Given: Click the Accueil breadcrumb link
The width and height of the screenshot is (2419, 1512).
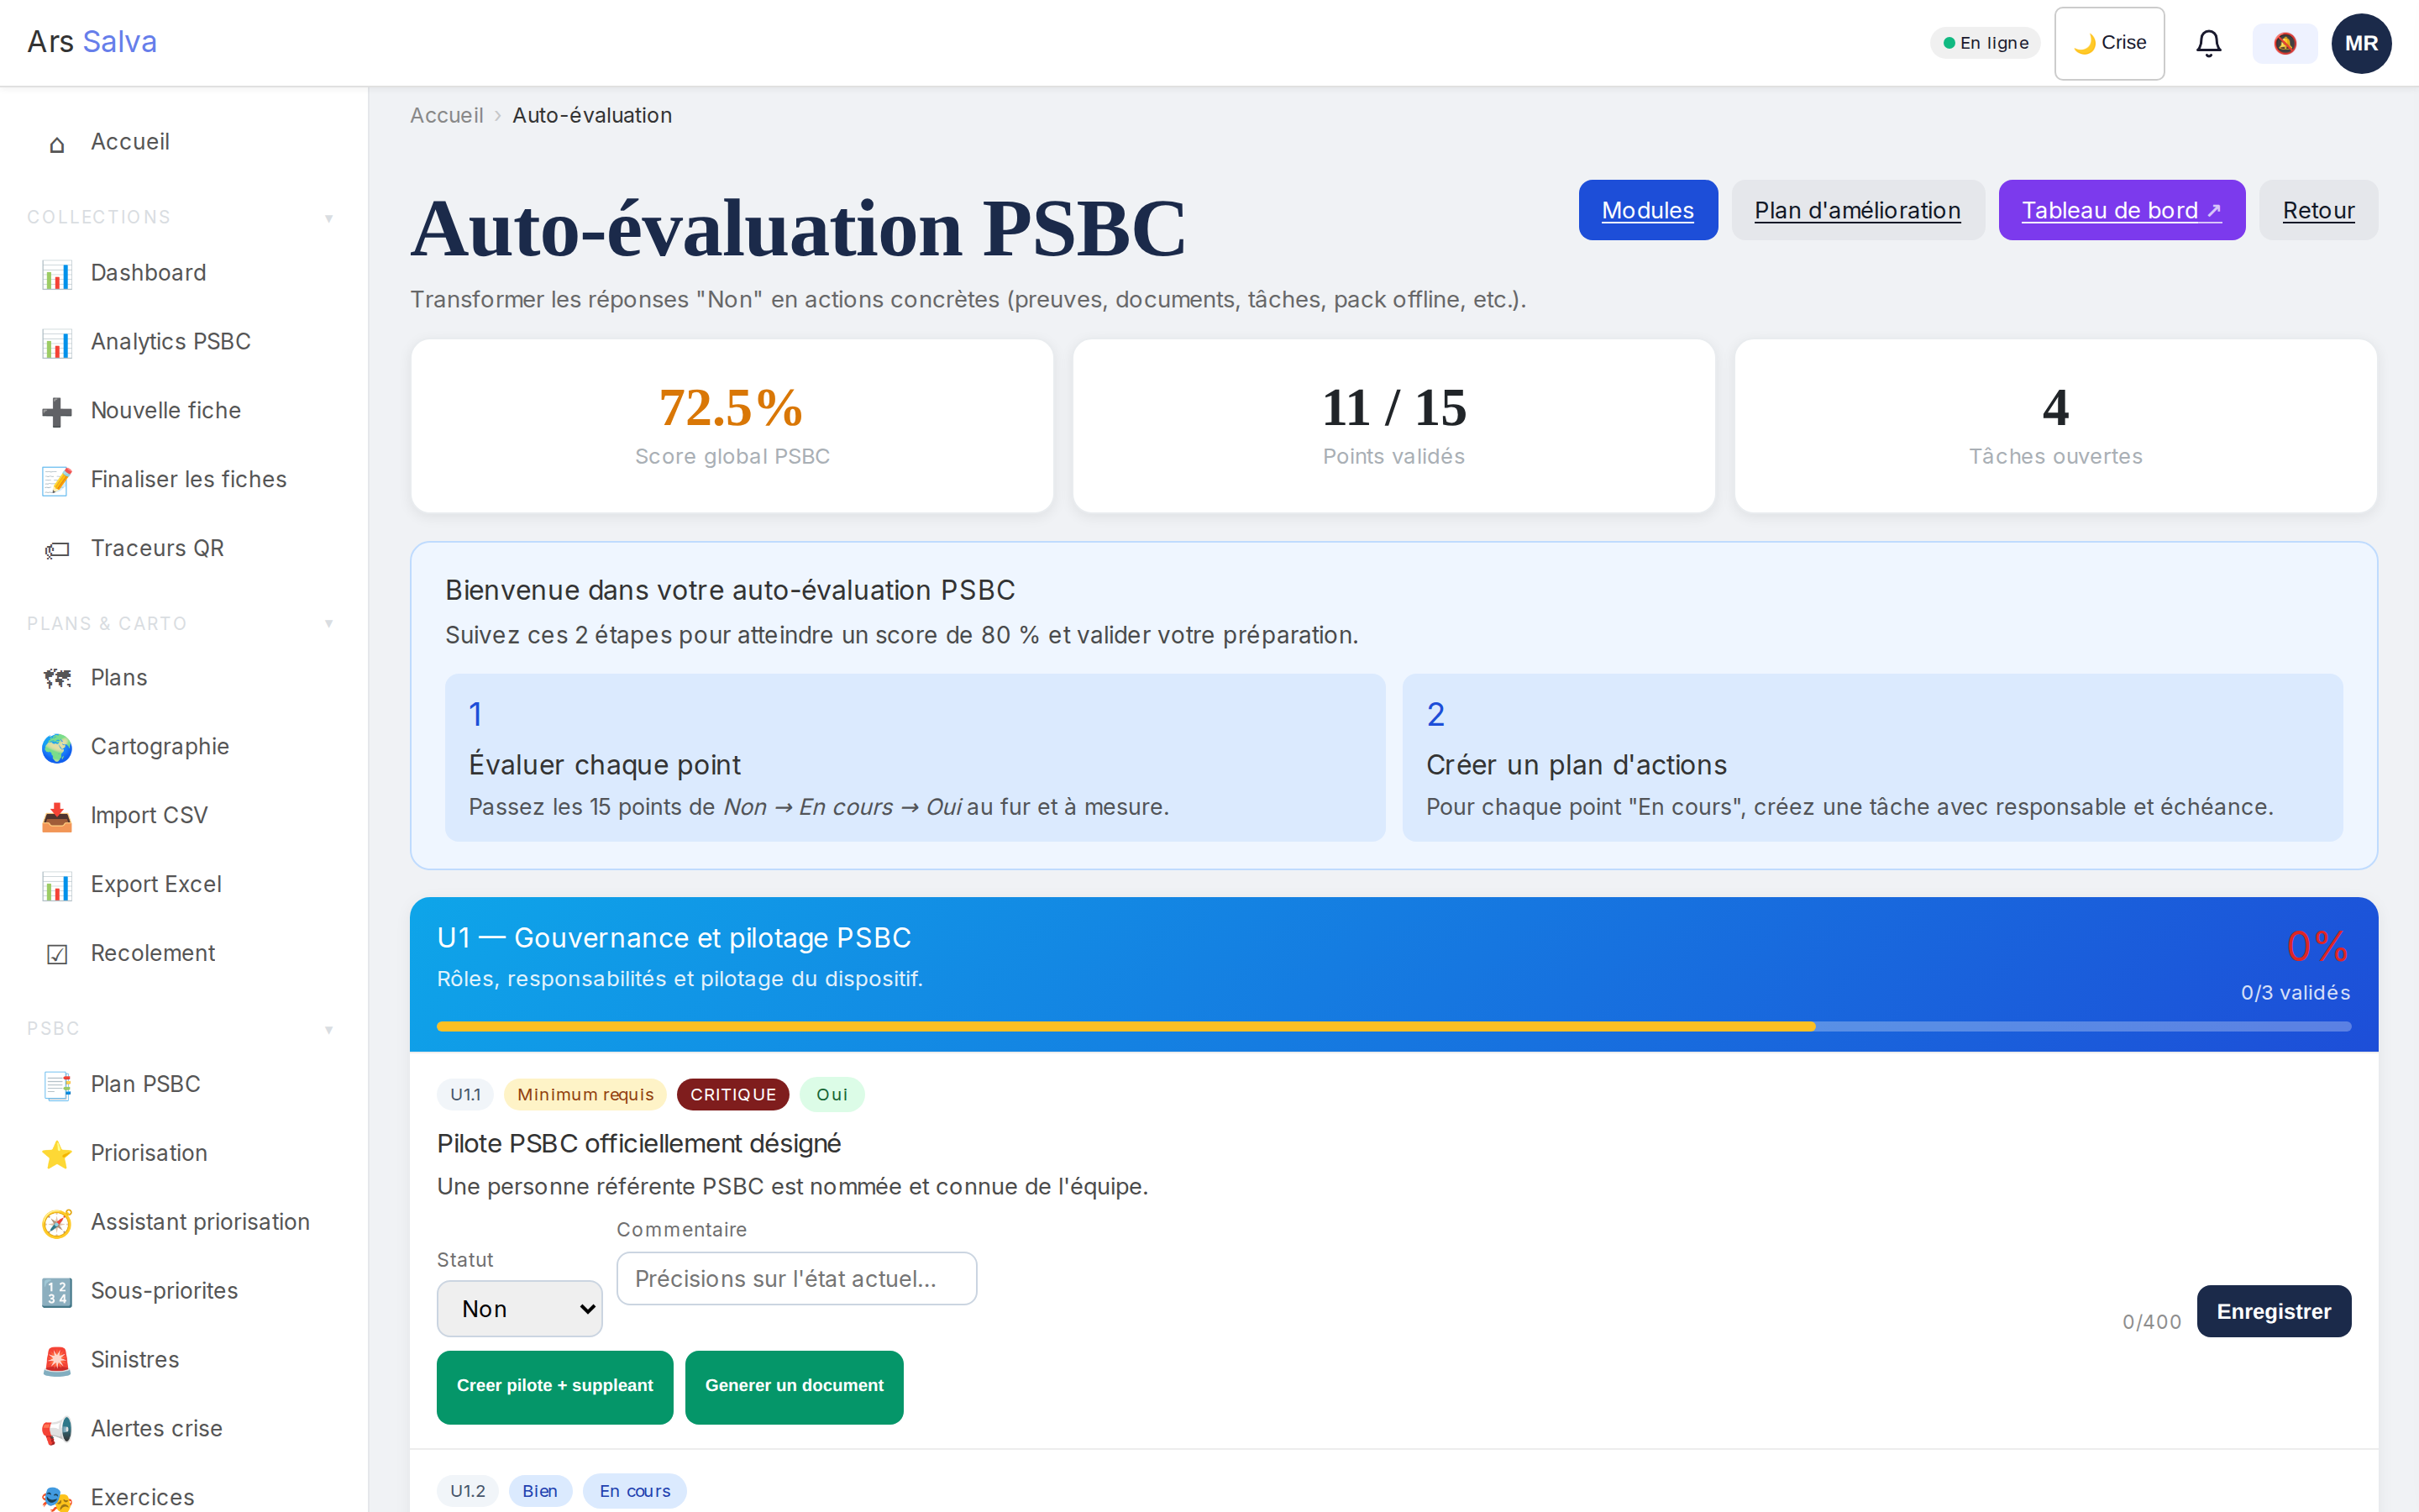Looking at the screenshot, I should tap(446, 115).
